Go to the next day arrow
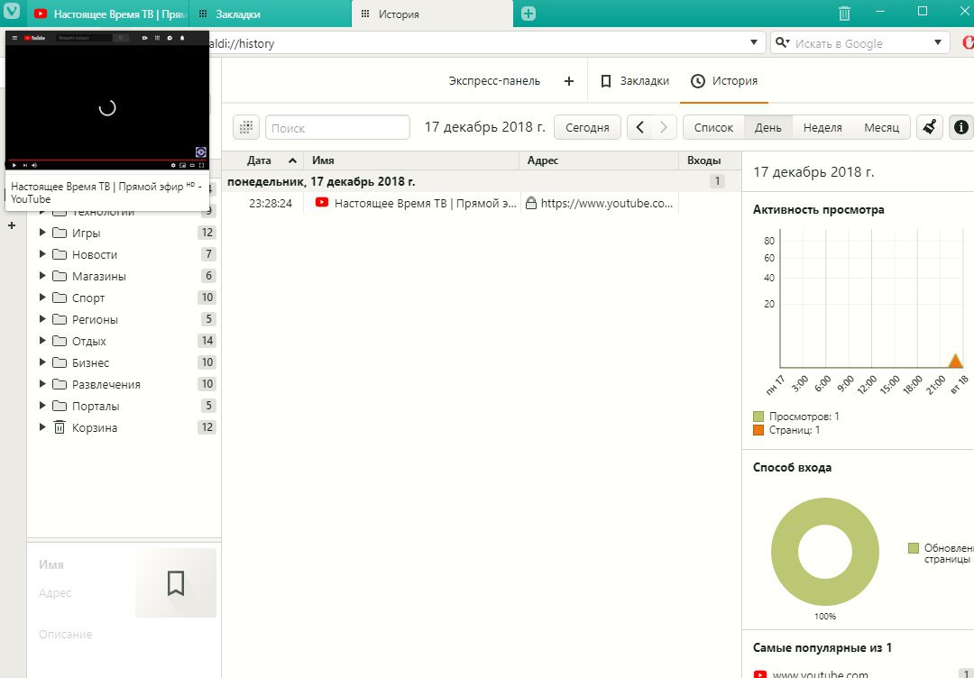974x678 pixels. pyautogui.click(x=664, y=127)
